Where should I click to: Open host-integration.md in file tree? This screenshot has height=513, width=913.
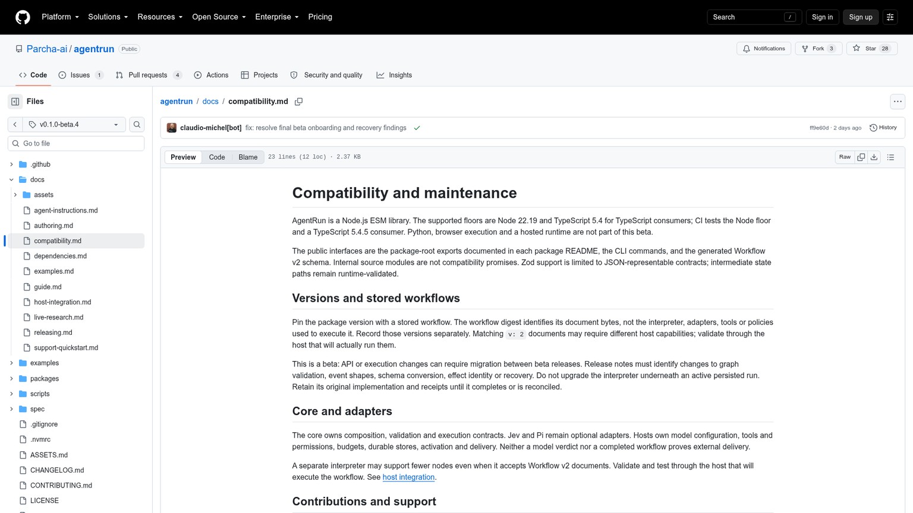pyautogui.click(x=62, y=302)
